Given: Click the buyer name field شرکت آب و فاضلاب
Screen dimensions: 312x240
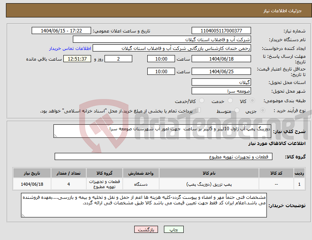Looking at the screenshot, I should click(162, 39).
